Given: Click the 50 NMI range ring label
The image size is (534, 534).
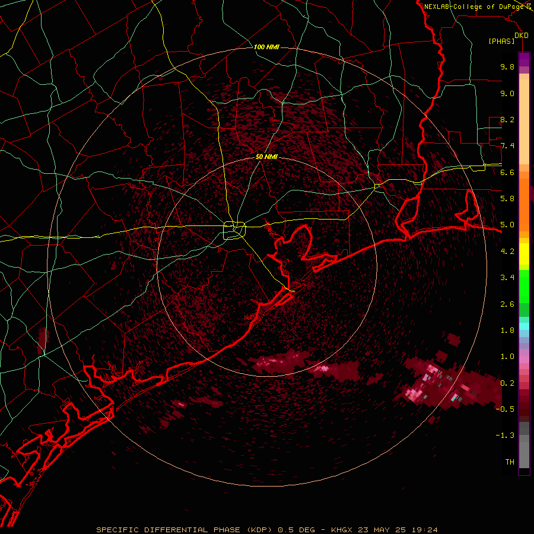Looking at the screenshot, I should point(266,157).
